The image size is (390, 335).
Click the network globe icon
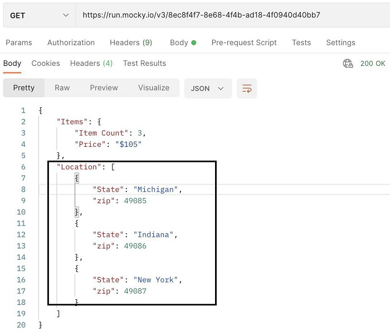click(348, 64)
